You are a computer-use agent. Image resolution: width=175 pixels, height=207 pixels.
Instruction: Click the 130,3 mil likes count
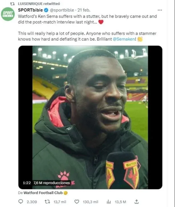pyautogui.click(x=90, y=202)
